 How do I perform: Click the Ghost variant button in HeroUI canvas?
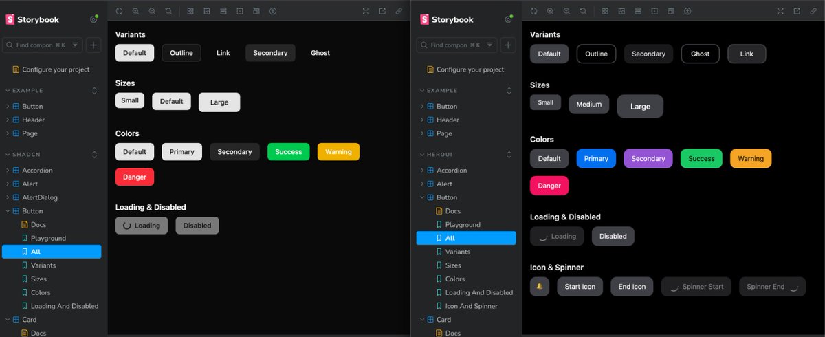700,54
